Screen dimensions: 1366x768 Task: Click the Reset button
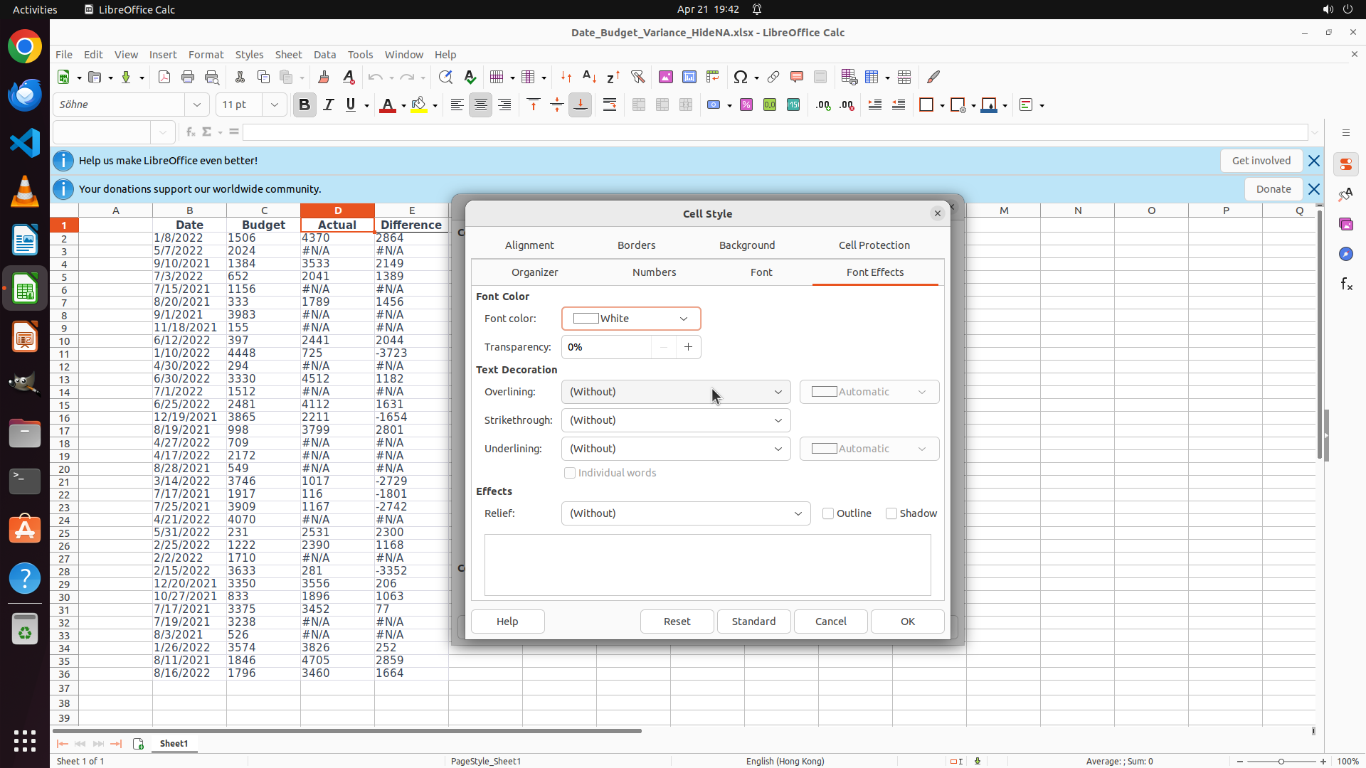(677, 622)
